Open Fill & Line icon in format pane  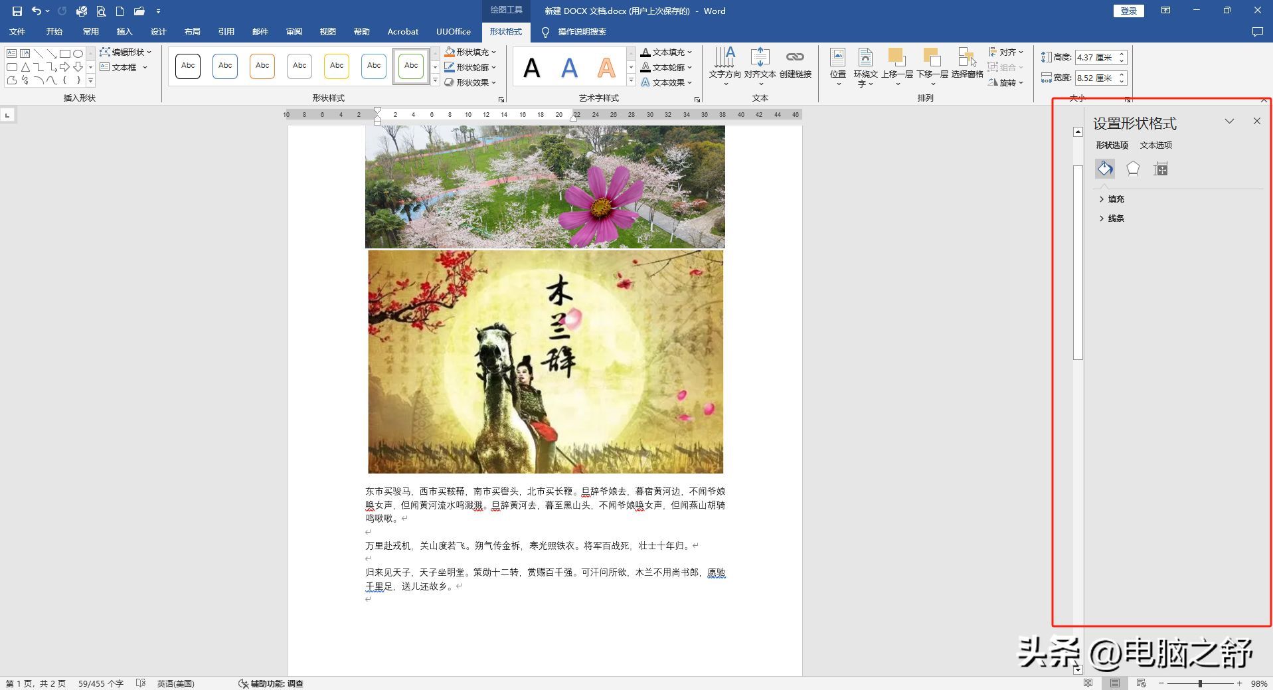coord(1105,169)
